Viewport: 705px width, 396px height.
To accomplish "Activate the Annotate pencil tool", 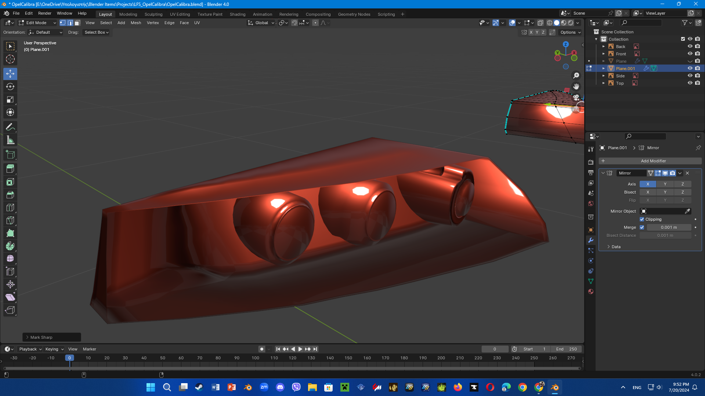I will pos(10,127).
